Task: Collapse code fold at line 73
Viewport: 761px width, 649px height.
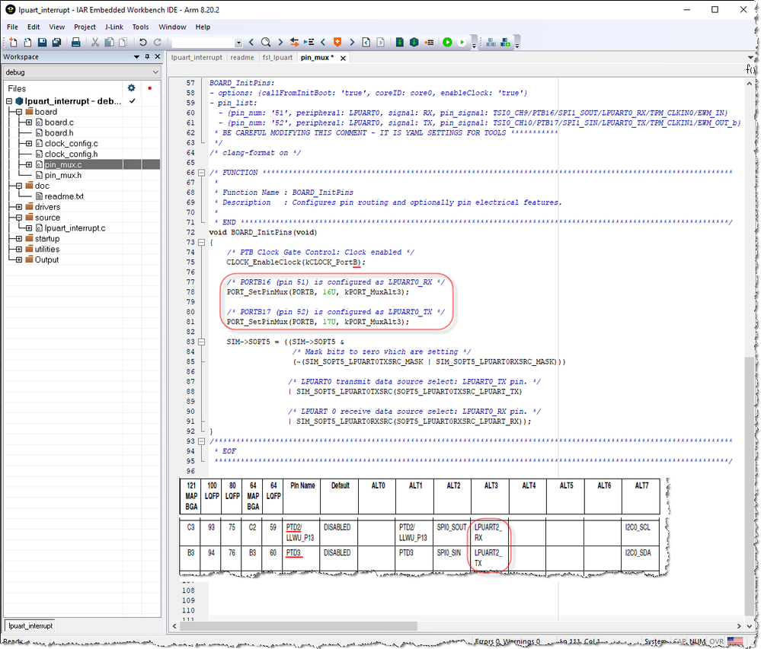Action: point(202,242)
